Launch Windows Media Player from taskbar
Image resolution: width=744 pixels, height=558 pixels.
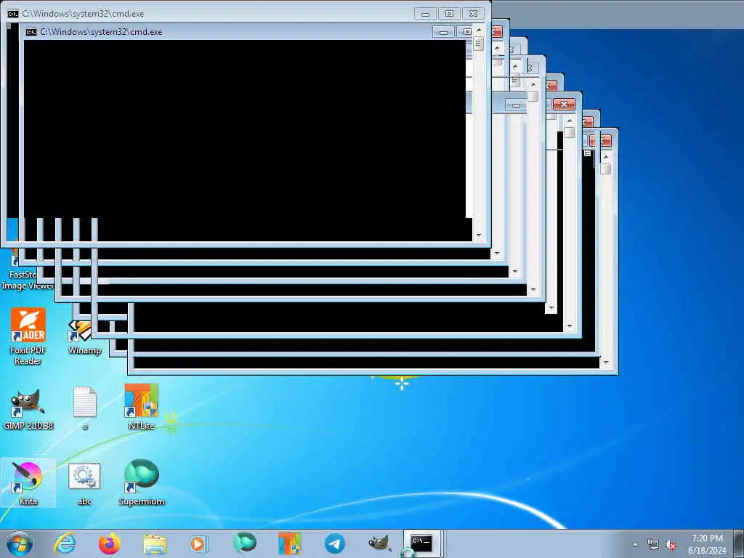click(x=198, y=543)
